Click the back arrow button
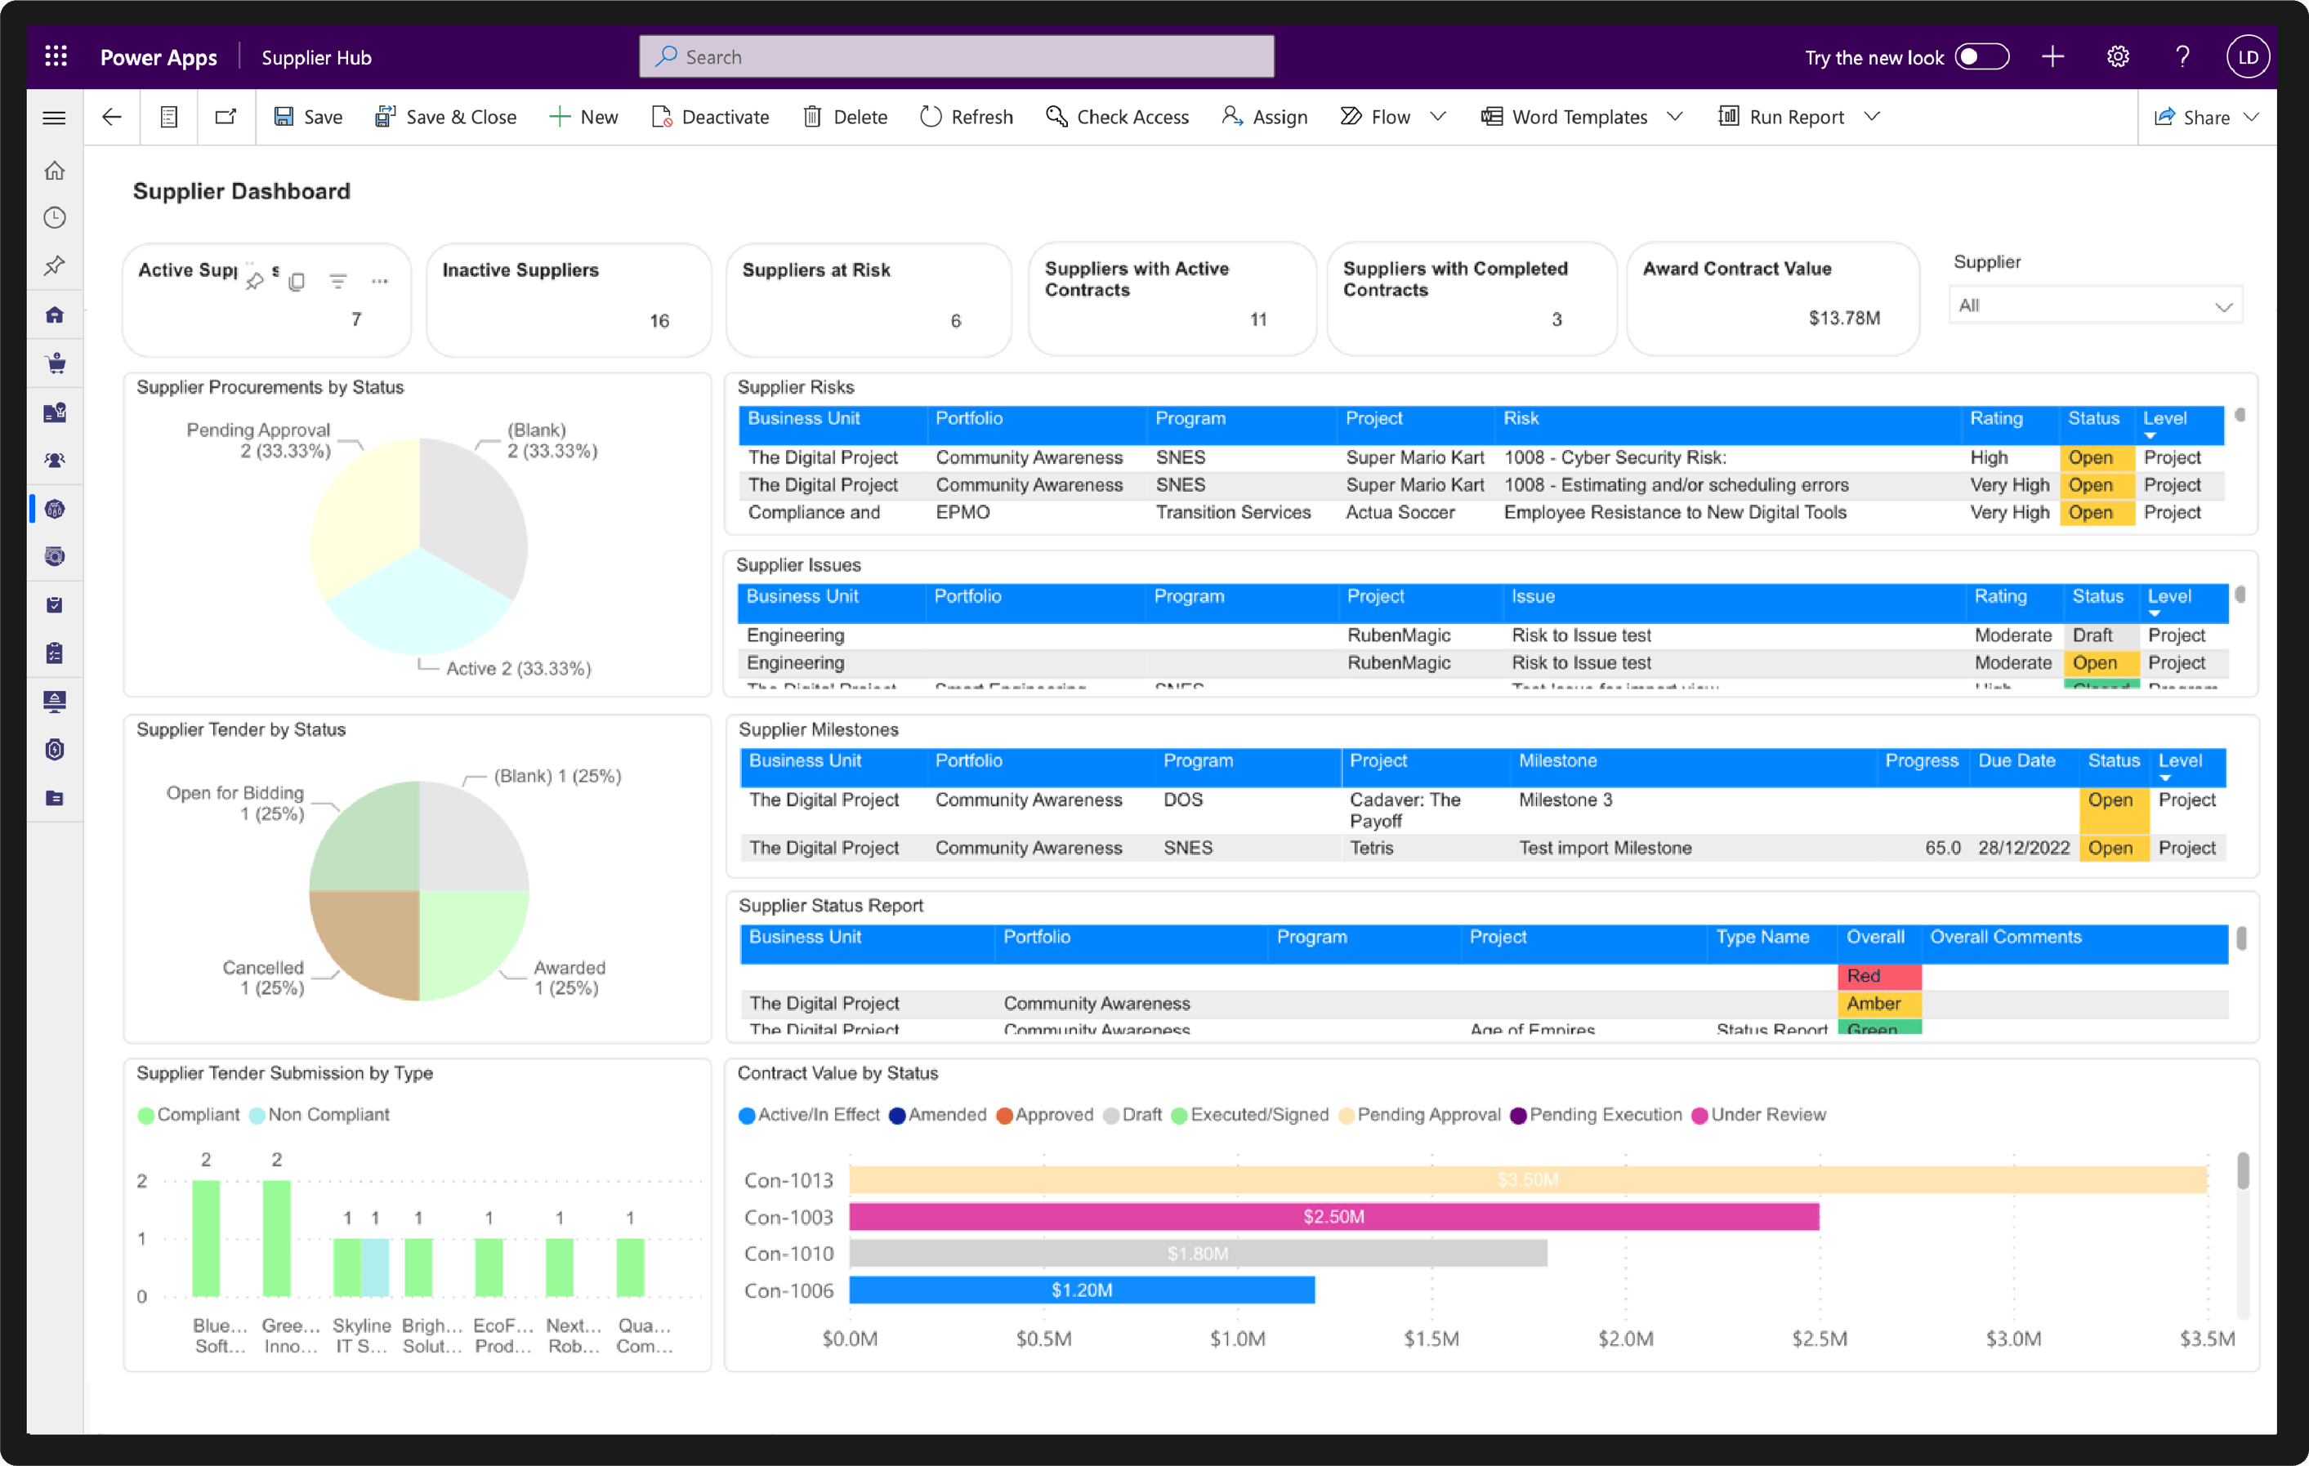 click(111, 117)
